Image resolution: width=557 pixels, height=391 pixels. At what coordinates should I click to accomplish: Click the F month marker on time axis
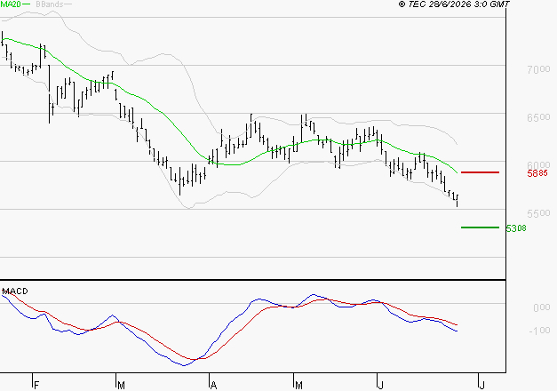(x=36, y=386)
